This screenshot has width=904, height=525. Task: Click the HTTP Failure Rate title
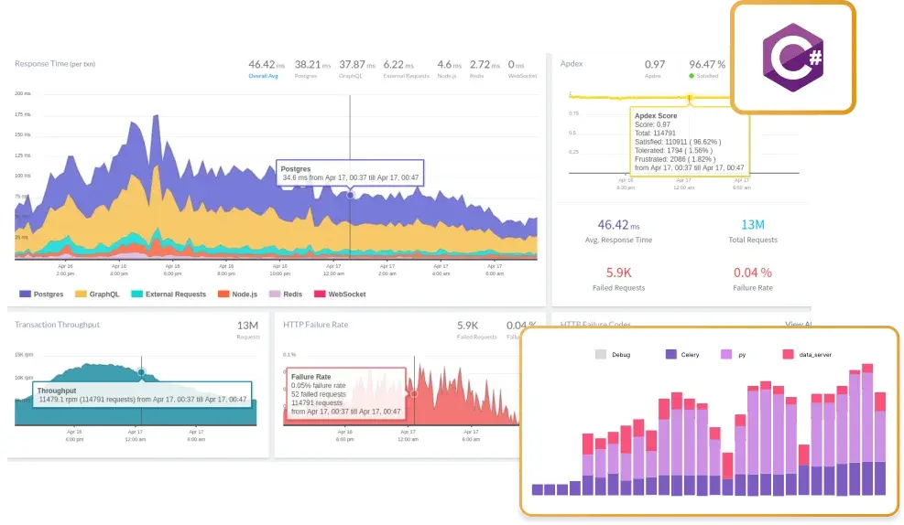(x=315, y=325)
